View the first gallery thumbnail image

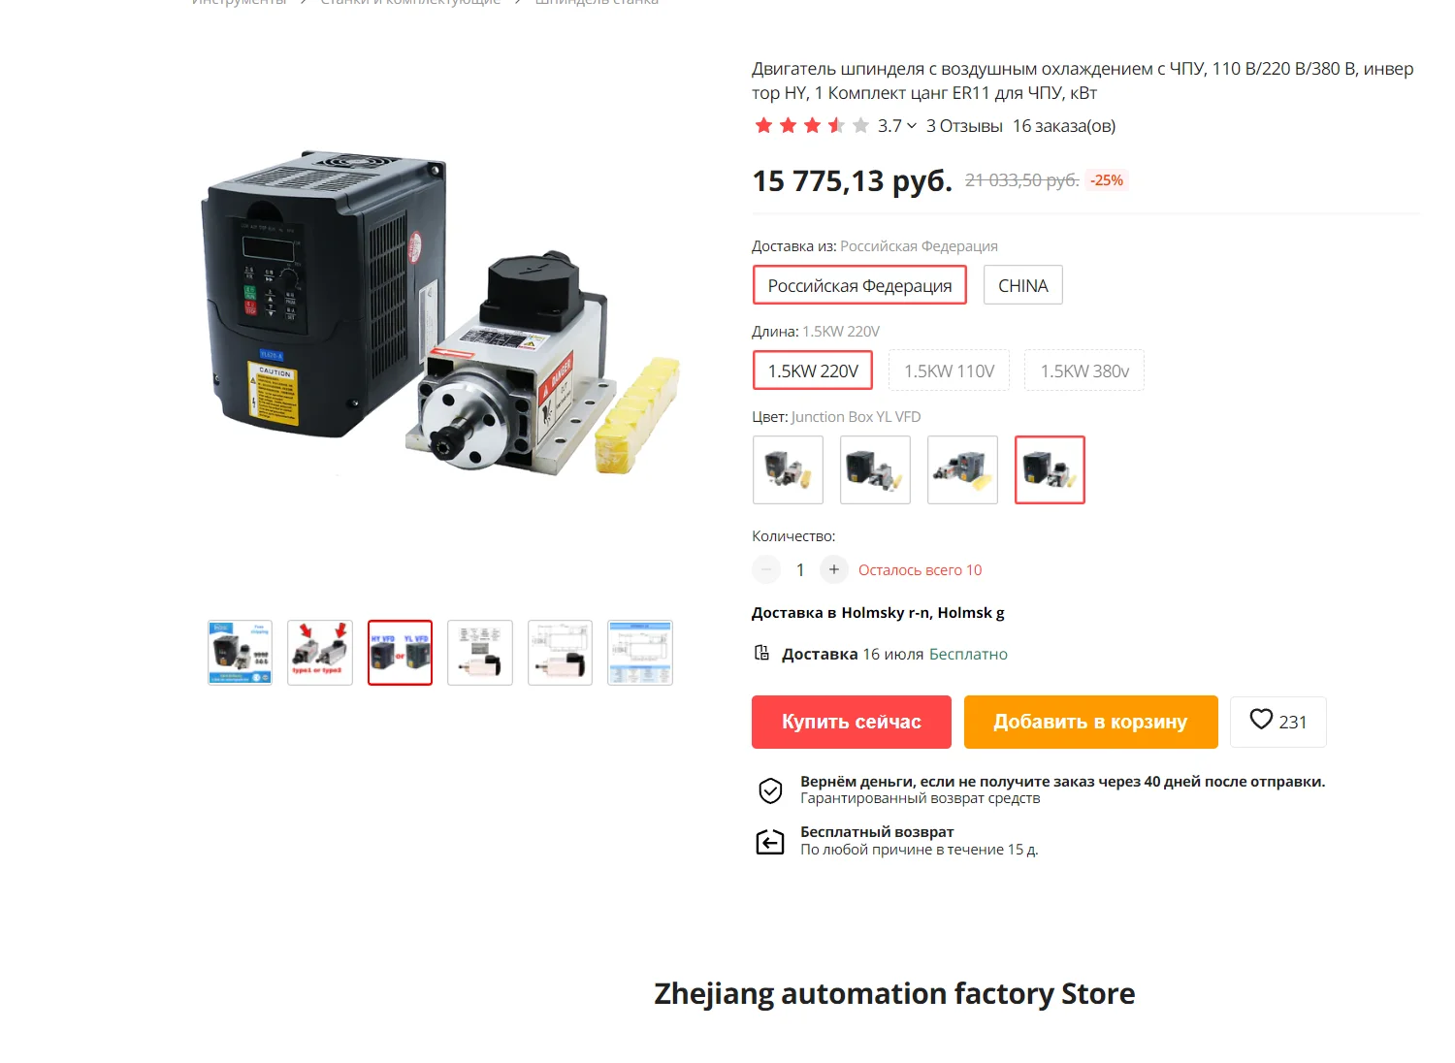coord(240,653)
